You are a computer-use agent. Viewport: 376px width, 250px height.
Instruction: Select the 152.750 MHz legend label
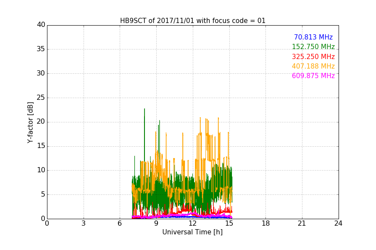click(x=313, y=46)
